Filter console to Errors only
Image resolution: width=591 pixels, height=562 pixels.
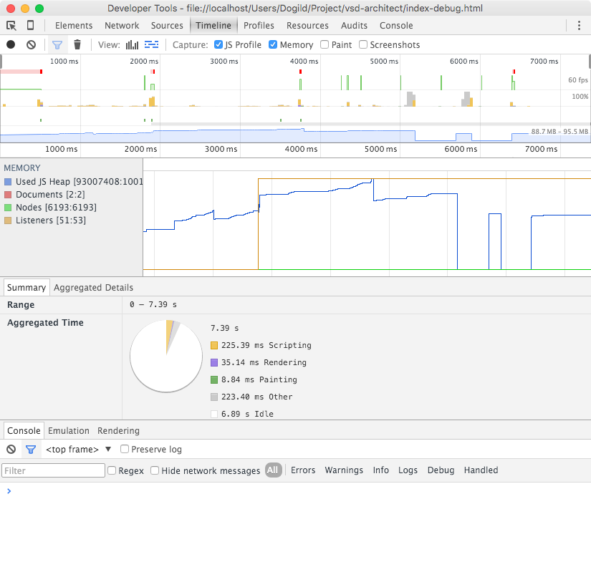303,470
